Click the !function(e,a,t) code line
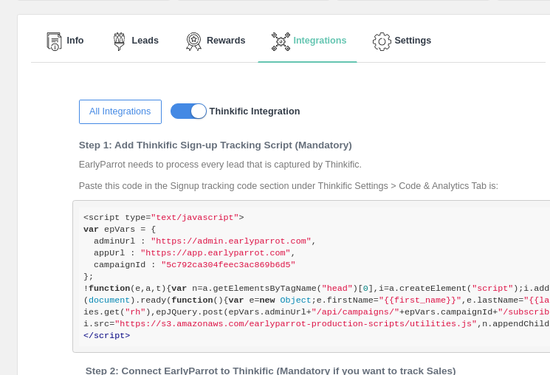 click(x=317, y=289)
